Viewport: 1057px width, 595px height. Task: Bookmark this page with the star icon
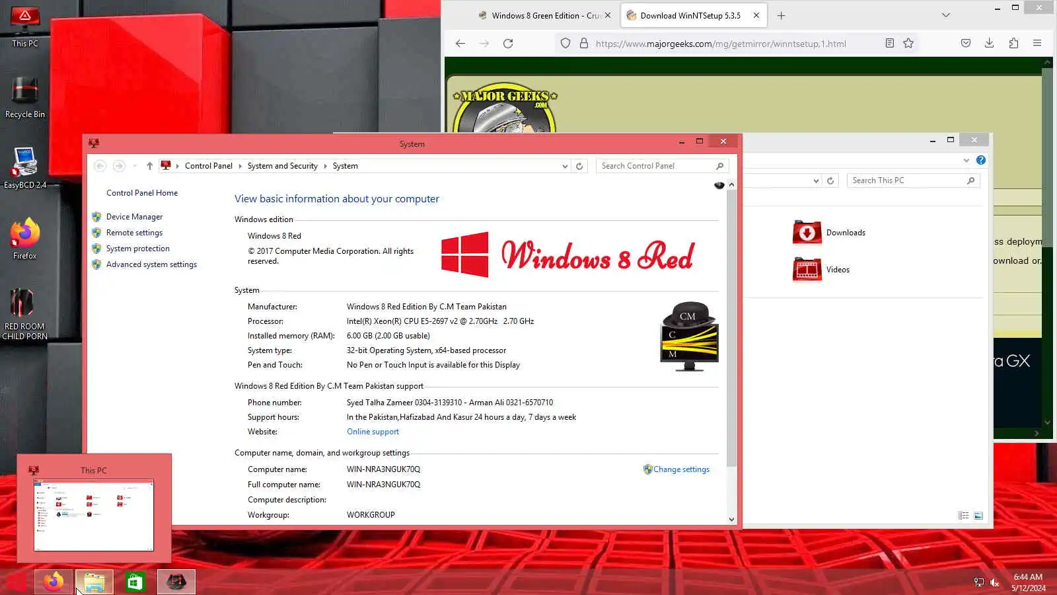coord(908,44)
